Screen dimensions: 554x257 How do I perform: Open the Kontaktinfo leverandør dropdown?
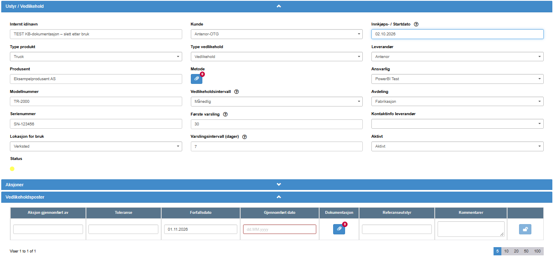pos(457,124)
